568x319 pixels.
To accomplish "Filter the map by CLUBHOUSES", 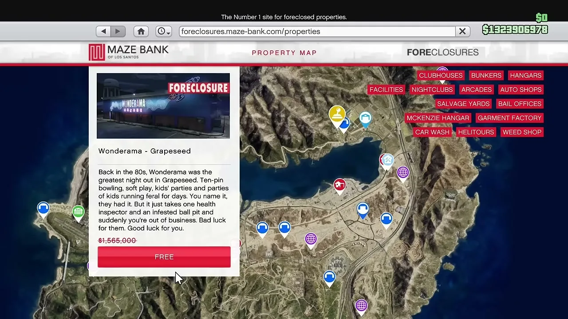I will (x=441, y=75).
